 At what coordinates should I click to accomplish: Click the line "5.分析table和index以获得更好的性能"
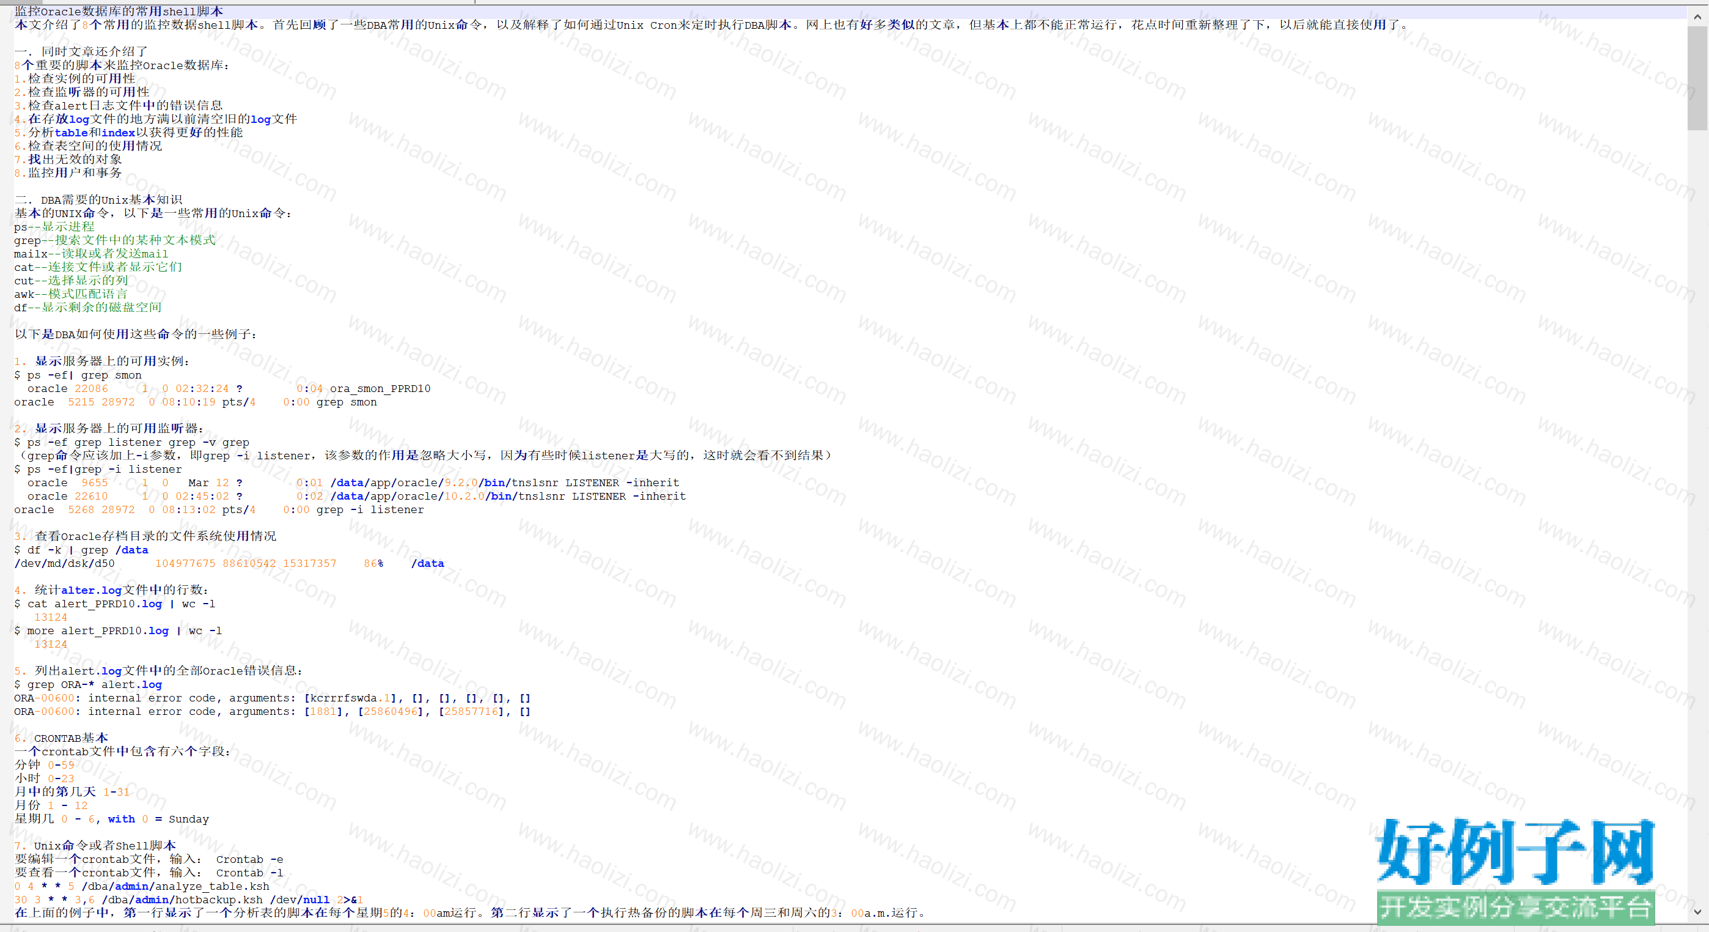coord(128,132)
